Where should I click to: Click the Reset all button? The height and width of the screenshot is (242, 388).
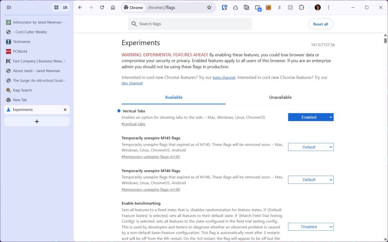point(320,24)
